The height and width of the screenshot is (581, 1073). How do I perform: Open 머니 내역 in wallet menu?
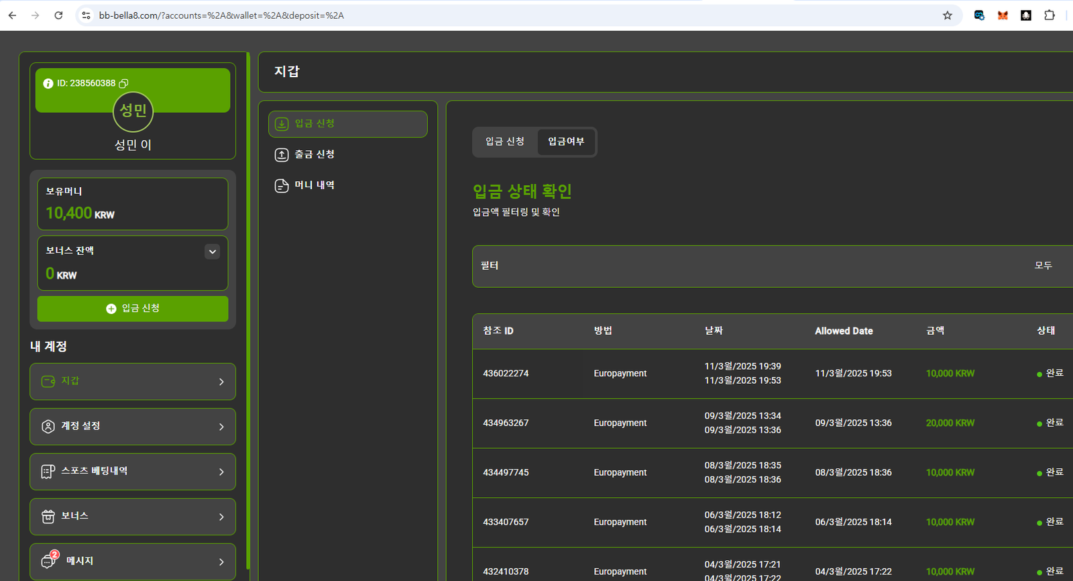click(x=314, y=185)
